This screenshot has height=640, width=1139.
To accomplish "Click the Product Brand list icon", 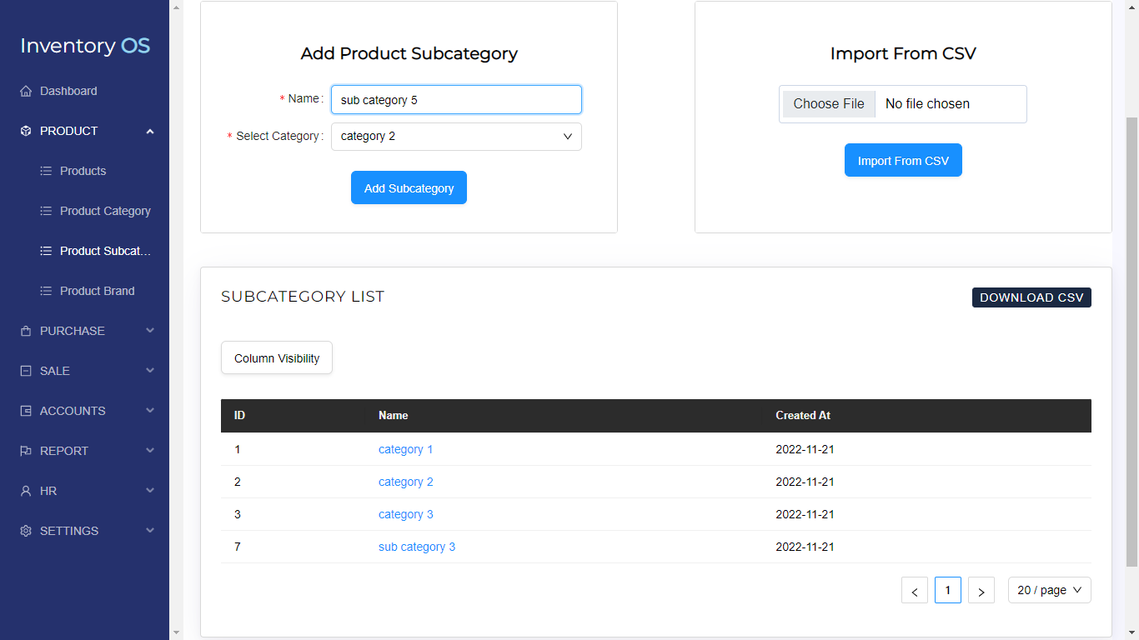I will point(46,291).
